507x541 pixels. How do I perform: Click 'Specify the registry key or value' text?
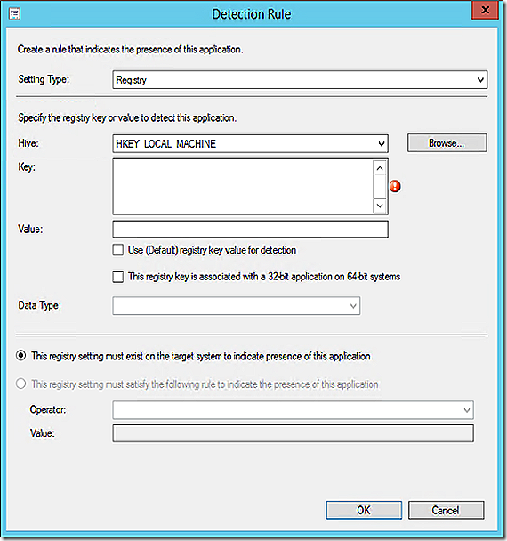click(127, 118)
